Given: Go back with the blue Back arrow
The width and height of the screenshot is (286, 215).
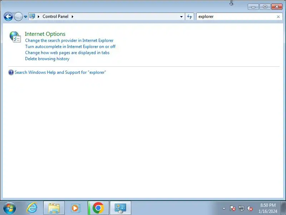Looking at the screenshot, I should click(x=8, y=17).
